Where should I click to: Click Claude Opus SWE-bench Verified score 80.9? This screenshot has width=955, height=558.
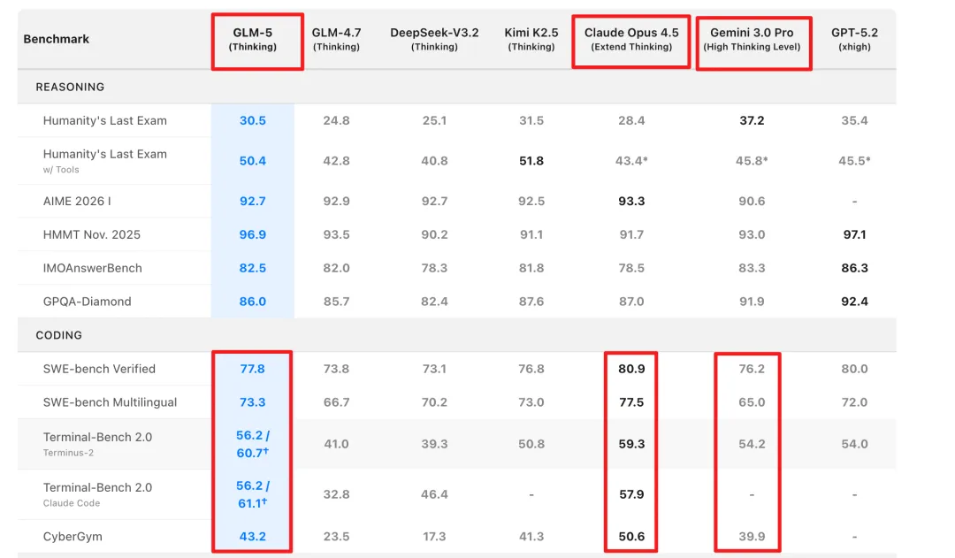tap(631, 369)
